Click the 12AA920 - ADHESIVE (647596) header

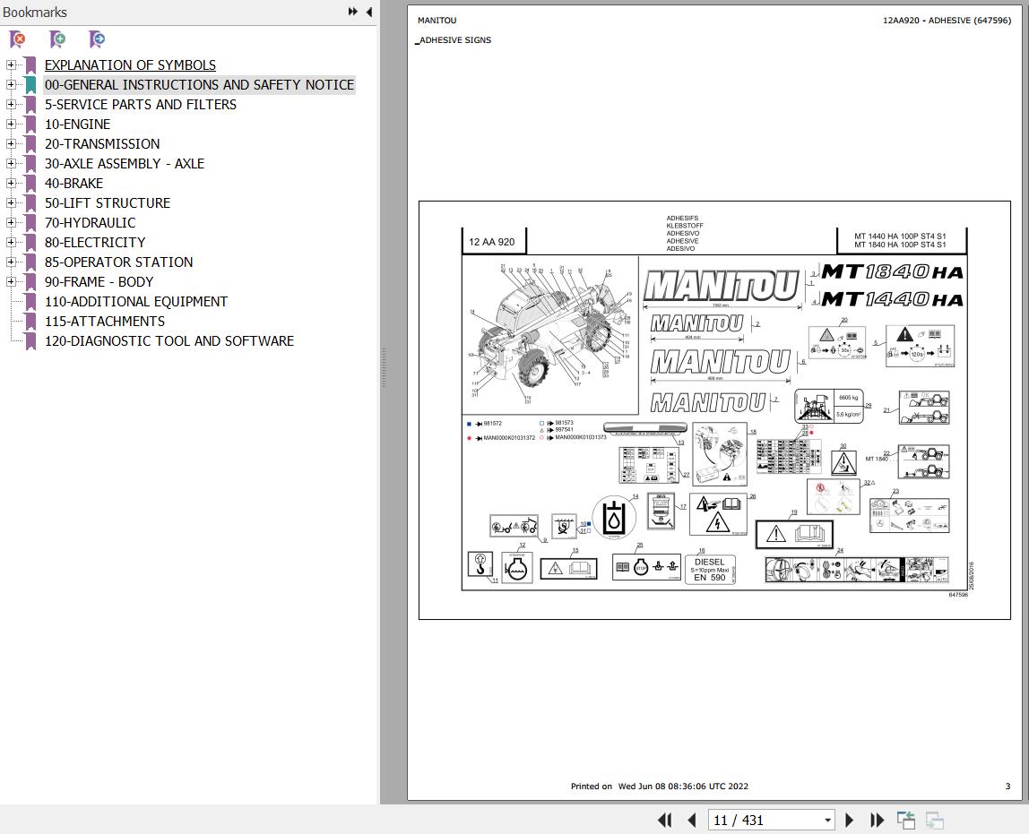tap(947, 21)
